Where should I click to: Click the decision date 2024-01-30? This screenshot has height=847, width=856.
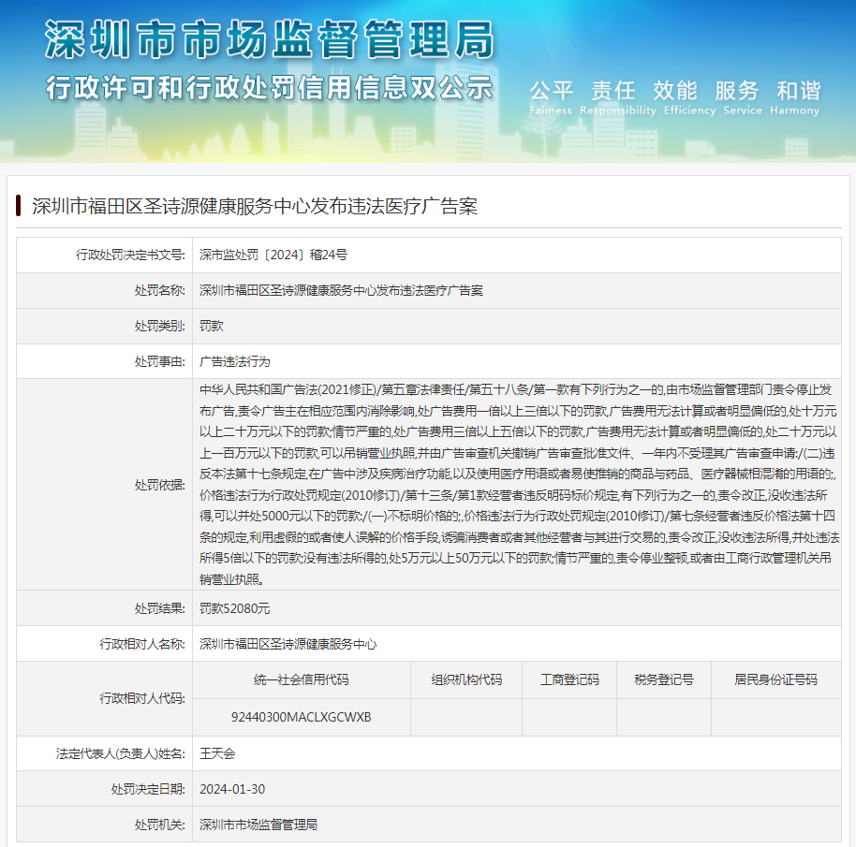(x=232, y=789)
